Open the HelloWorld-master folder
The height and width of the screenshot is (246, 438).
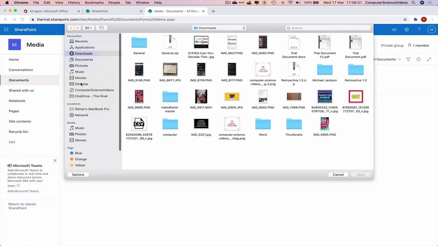pos(170,97)
